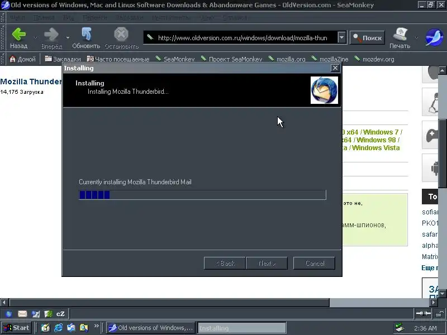The height and width of the screenshot is (335, 447).
Task: Click the Windows 98 version link
Action: coord(376,140)
